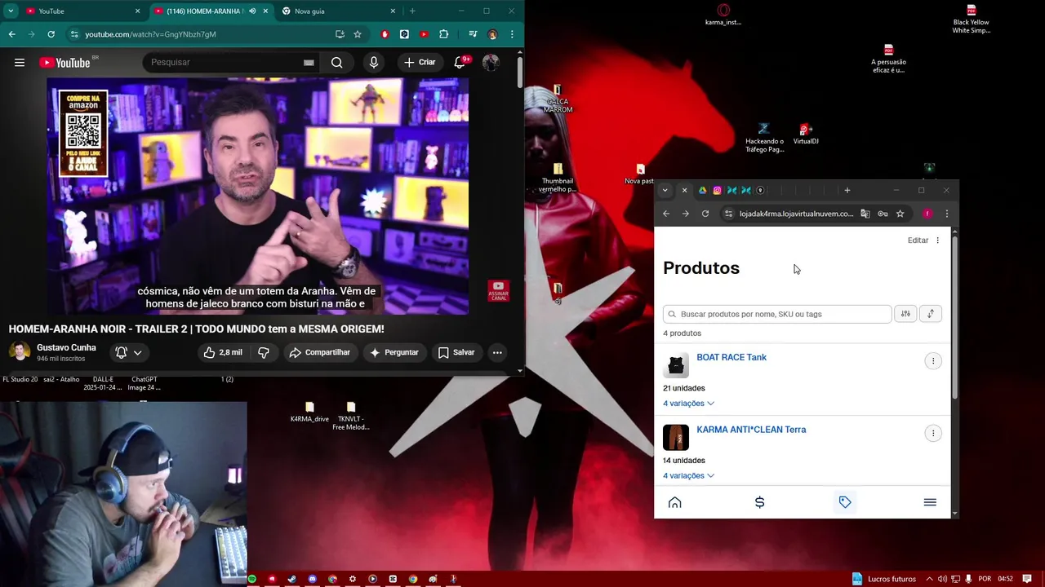Click the Perguntar button under the video
Viewport: 1045px width, 587px height.
pos(394,352)
